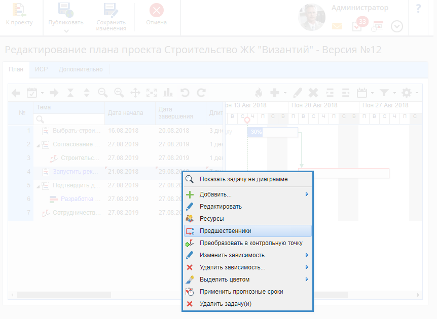Image resolution: width=437 pixels, height=319 pixels.
Task: Open help question mark icon
Action: [418, 9]
